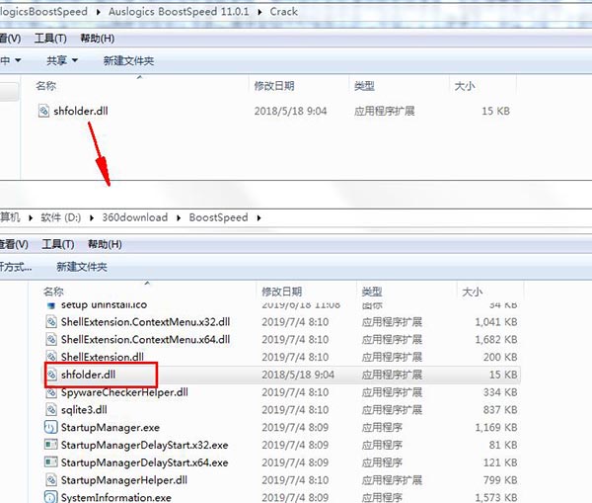Sort by 类型 column in Crack window
Screen dimensions: 592x503
tap(364, 86)
